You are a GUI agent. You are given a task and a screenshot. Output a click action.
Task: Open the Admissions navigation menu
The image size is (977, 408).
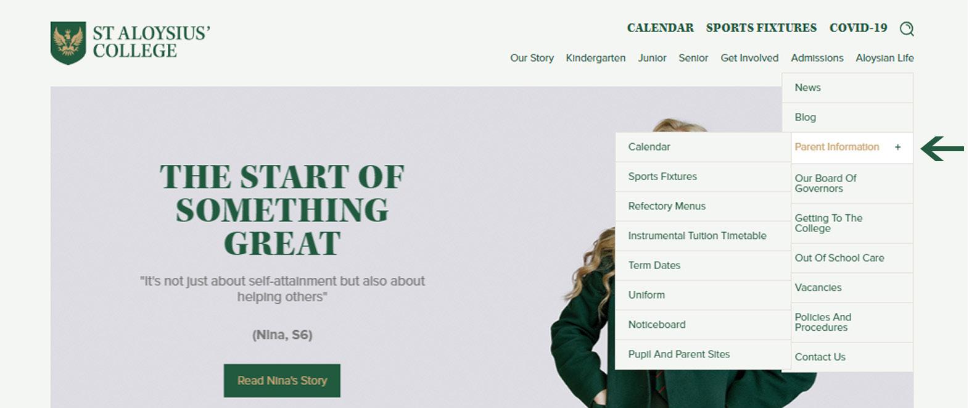pyautogui.click(x=817, y=58)
